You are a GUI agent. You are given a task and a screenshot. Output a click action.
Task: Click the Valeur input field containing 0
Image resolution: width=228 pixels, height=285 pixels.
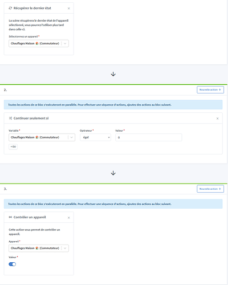pos(149,137)
